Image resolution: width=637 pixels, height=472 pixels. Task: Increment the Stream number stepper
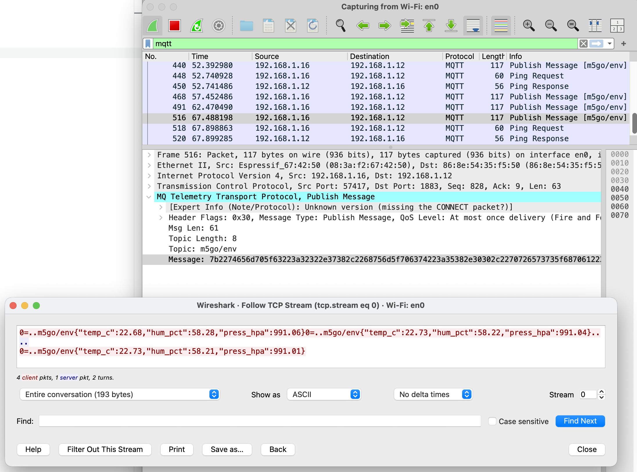tap(601, 392)
